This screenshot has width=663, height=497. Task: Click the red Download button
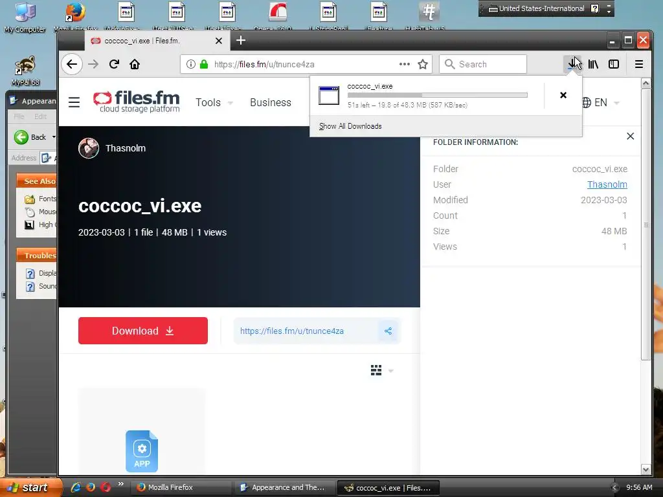(143, 331)
